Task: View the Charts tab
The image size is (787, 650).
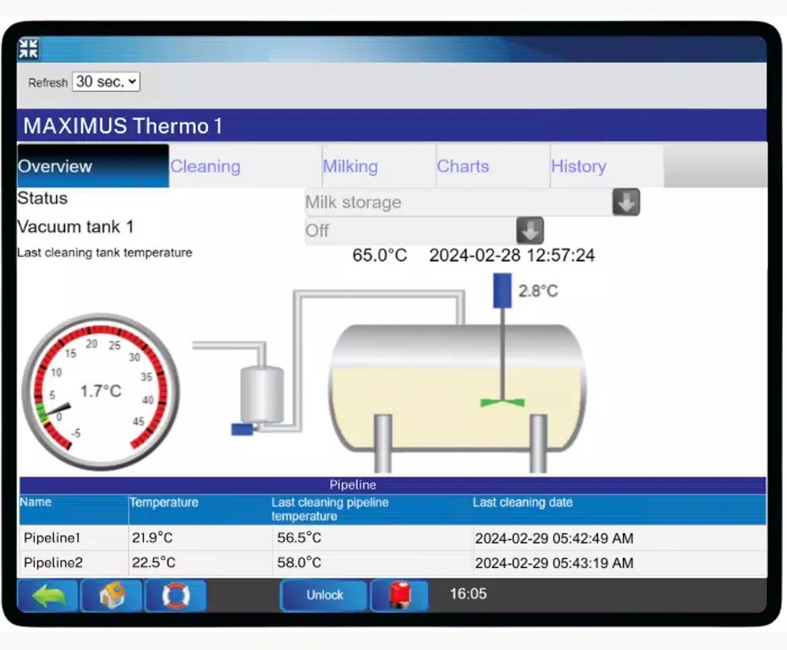Action: tap(463, 166)
